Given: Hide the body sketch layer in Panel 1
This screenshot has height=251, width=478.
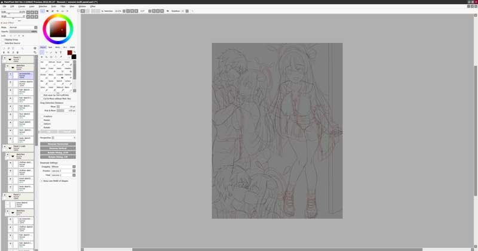Looking at the screenshot, I should click(x=10, y=139).
